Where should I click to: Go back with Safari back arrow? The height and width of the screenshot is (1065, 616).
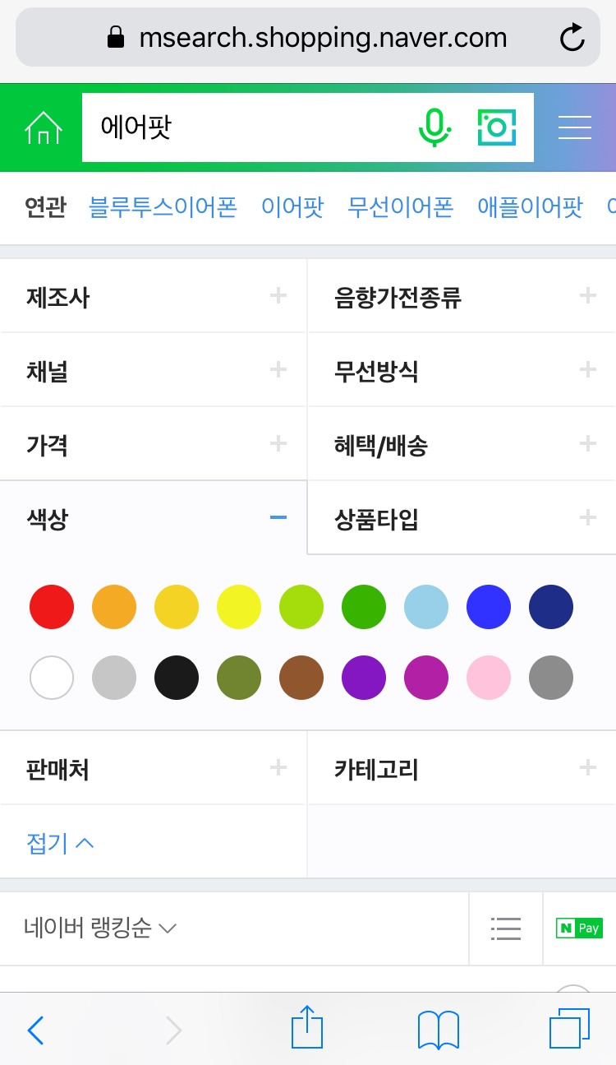(35, 1030)
